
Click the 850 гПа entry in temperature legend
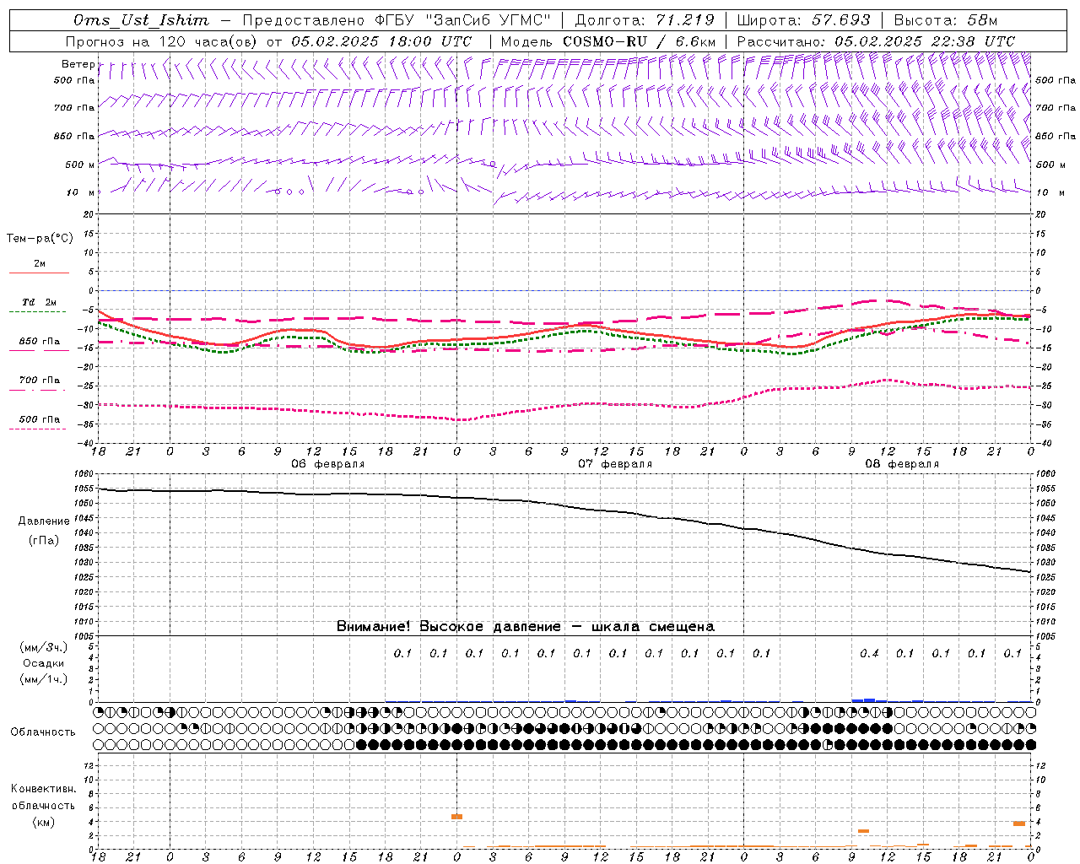40,342
